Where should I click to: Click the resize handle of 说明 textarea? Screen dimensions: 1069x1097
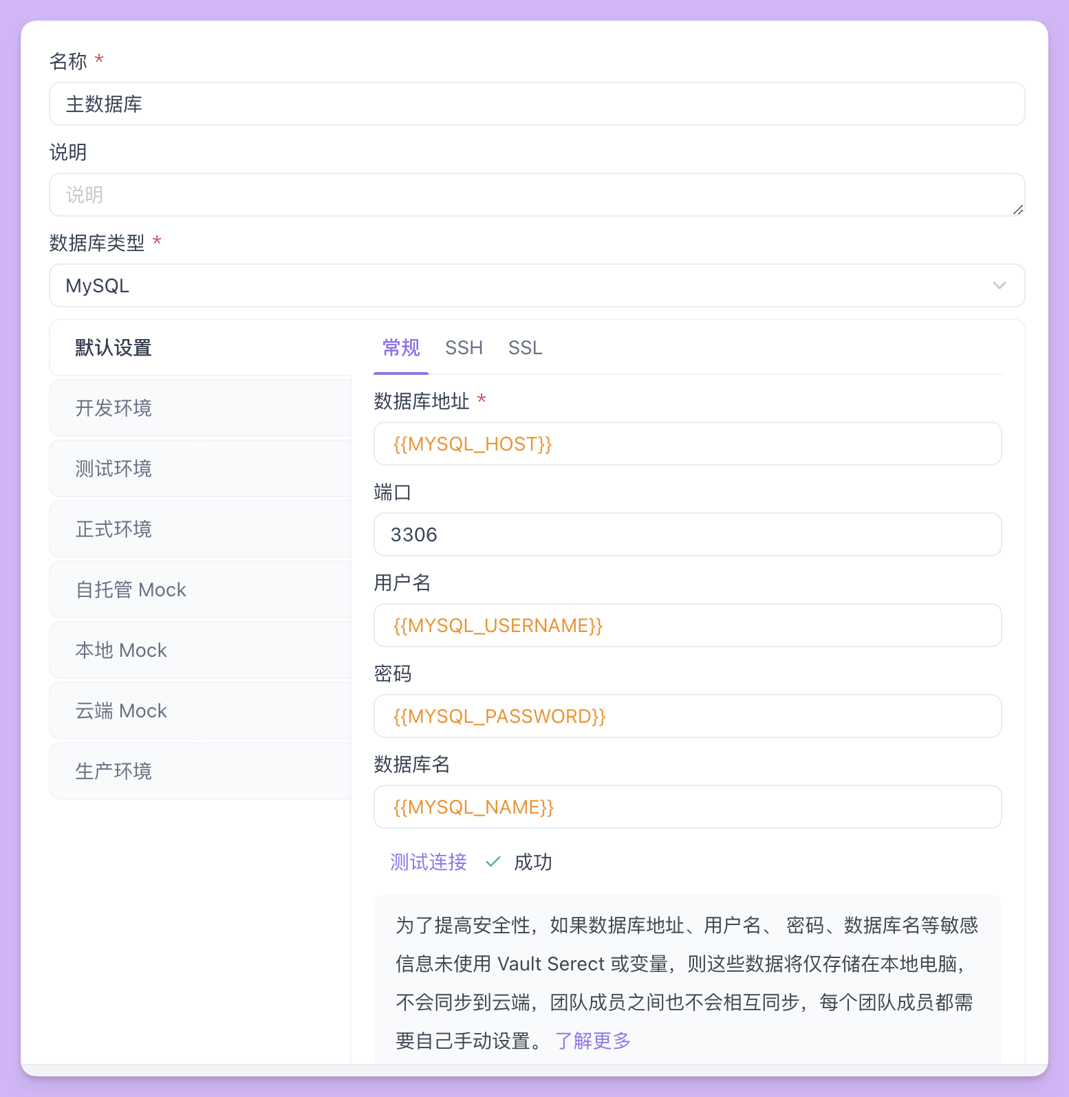[1018, 209]
